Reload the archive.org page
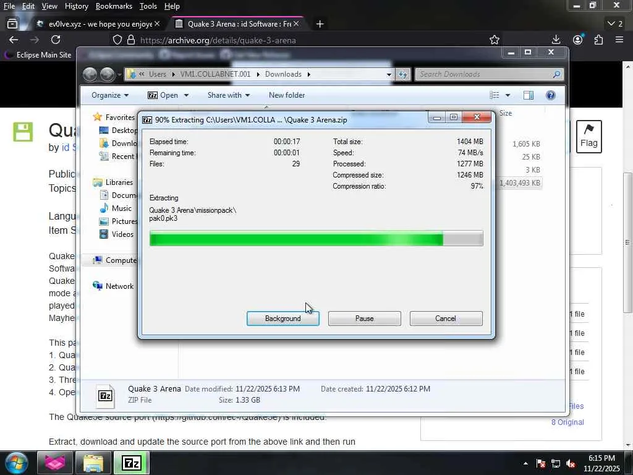 point(56,40)
